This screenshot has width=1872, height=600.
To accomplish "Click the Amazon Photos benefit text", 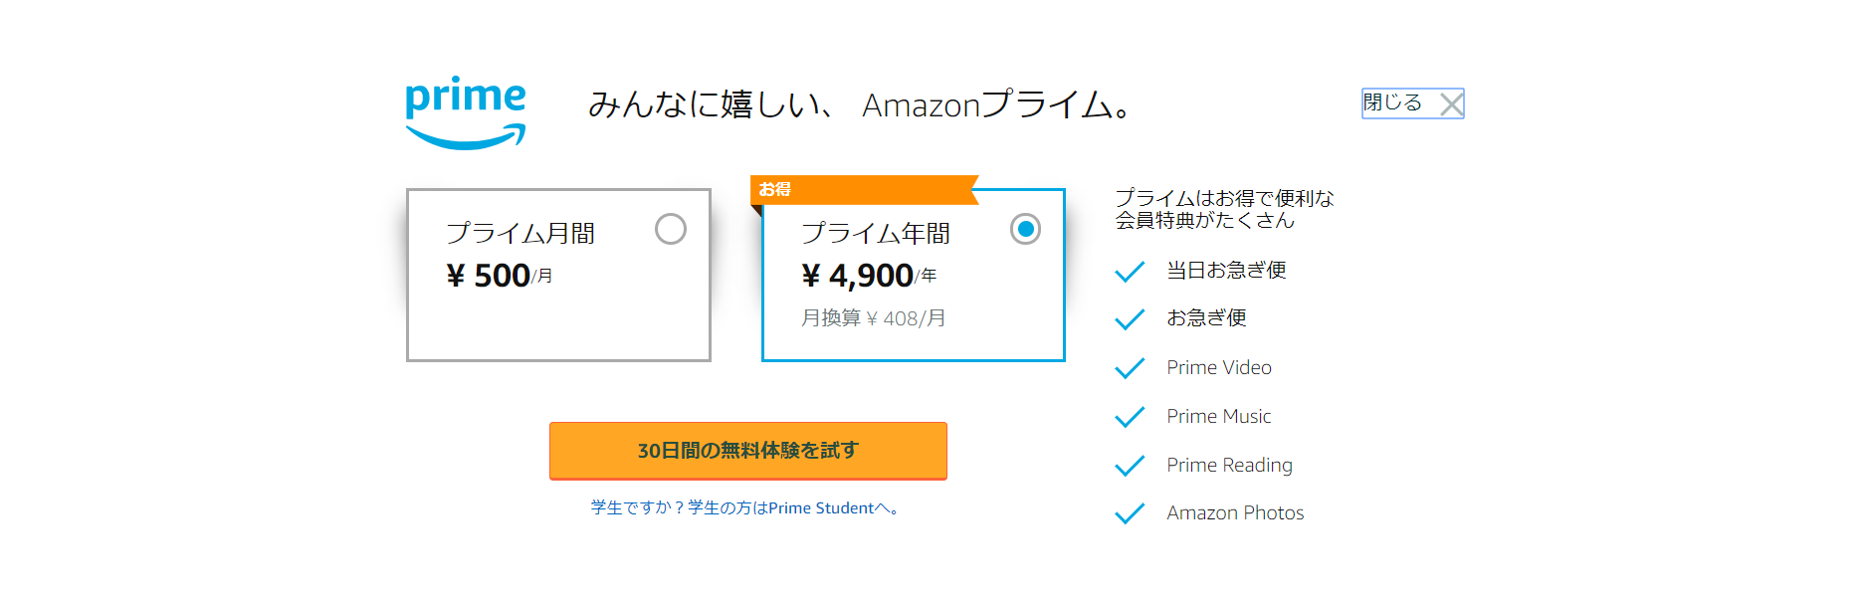I will [x=1235, y=512].
